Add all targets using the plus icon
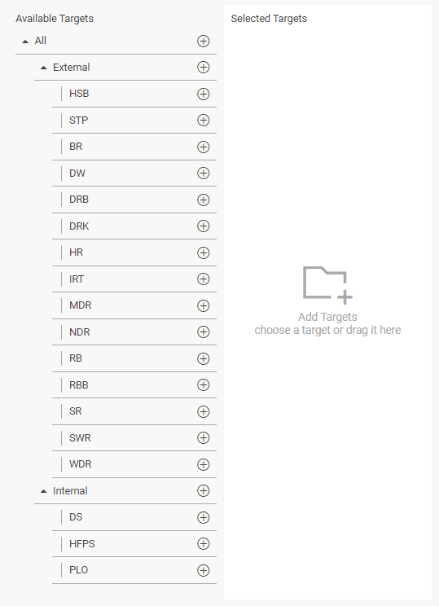The image size is (439, 606). click(204, 41)
